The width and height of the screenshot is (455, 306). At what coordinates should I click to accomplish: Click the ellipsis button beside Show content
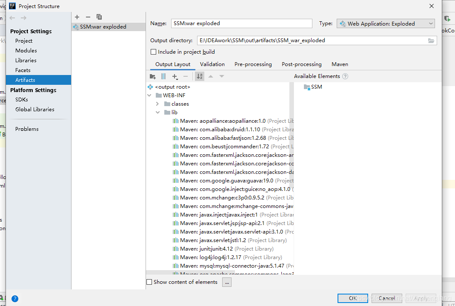[x=227, y=282]
